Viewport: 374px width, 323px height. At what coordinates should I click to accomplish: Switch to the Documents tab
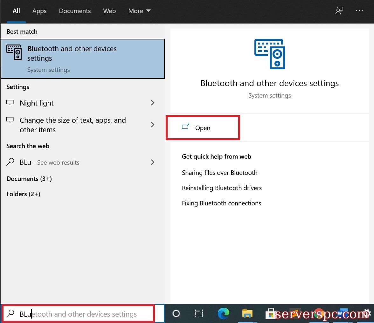point(75,11)
